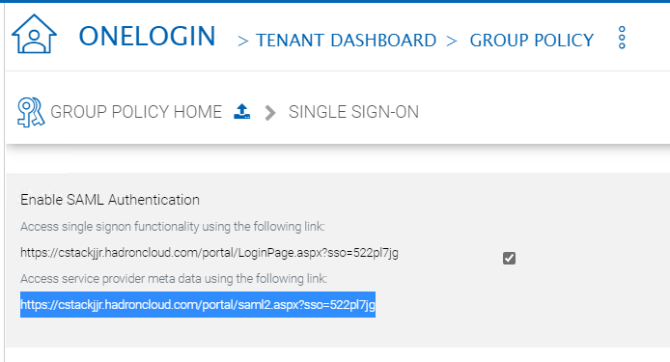Viewport: 670px width, 362px height.
Task: Uncheck the Enable SAML Authentication checkbox
Action: tap(509, 258)
